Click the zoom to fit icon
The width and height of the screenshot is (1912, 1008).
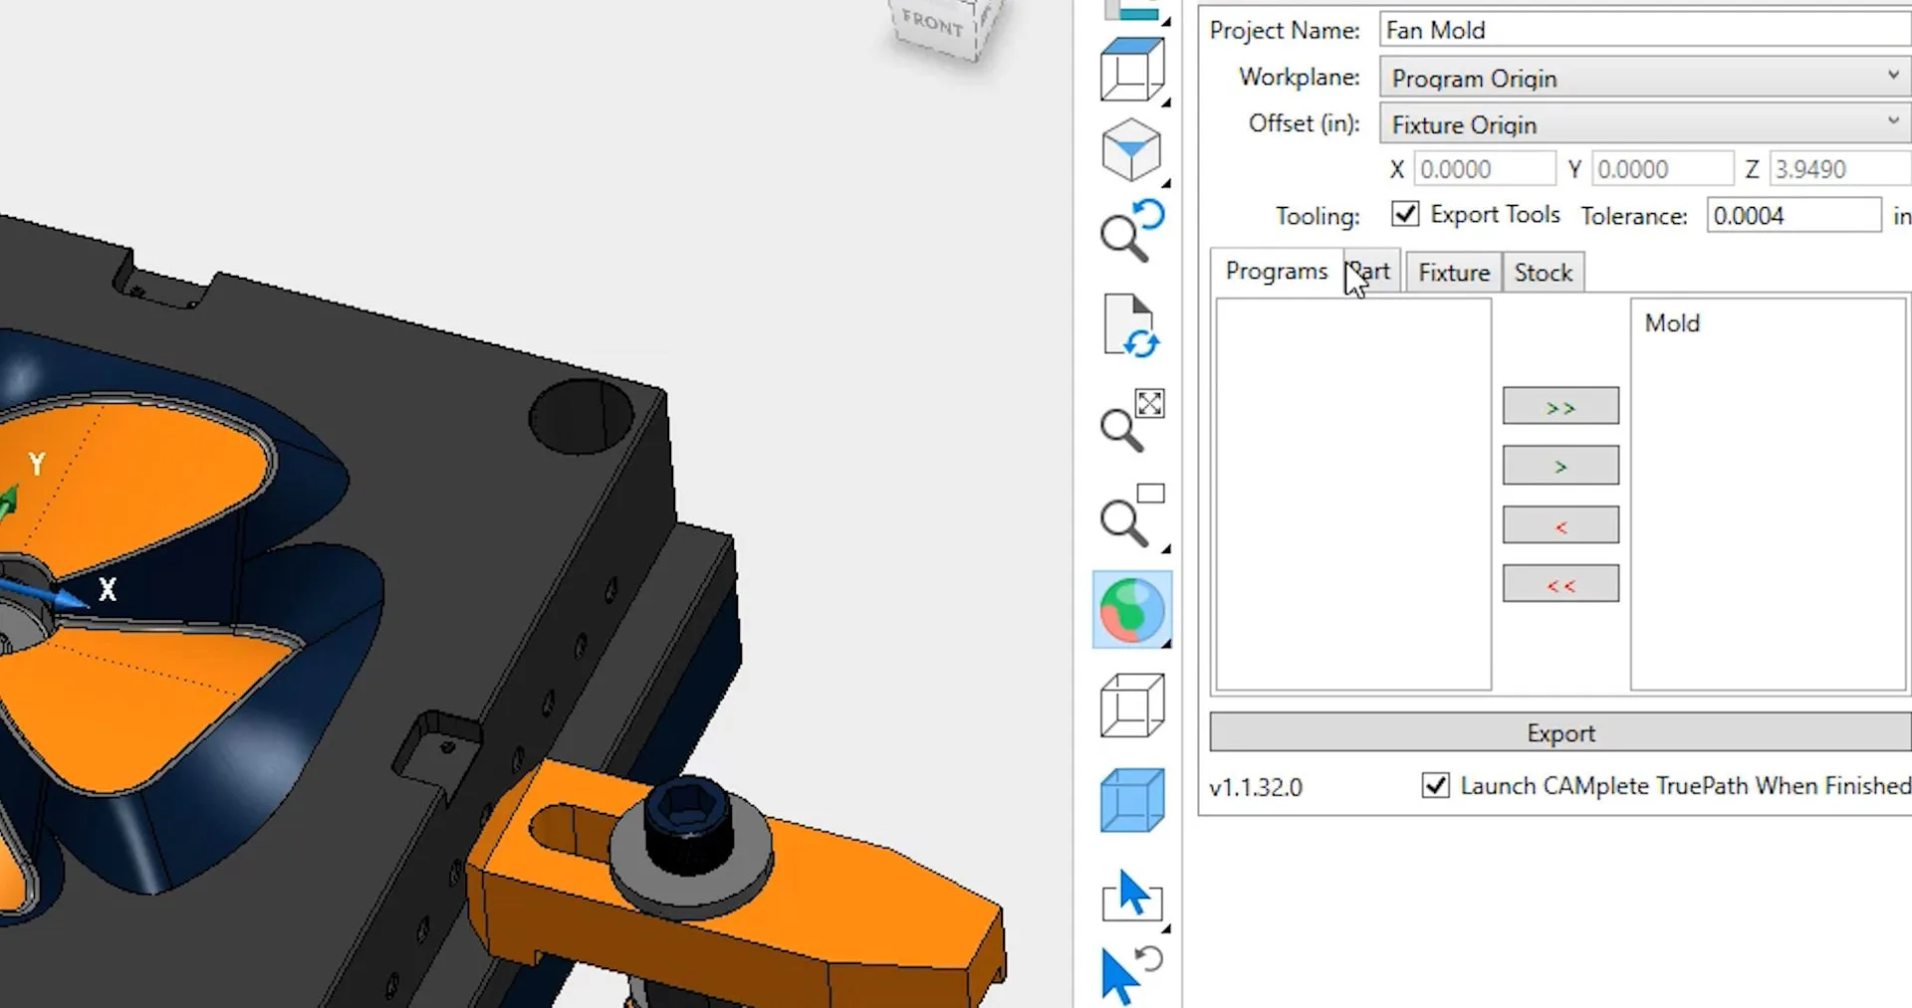point(1131,421)
